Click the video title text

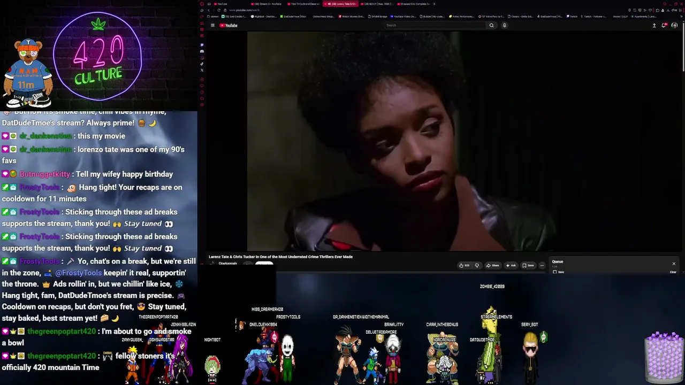pos(280,257)
